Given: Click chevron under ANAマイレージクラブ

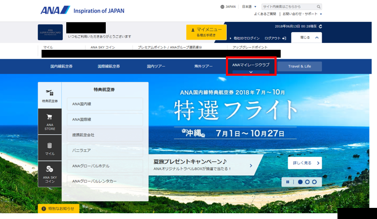Looking at the screenshot, I should click(x=251, y=72).
